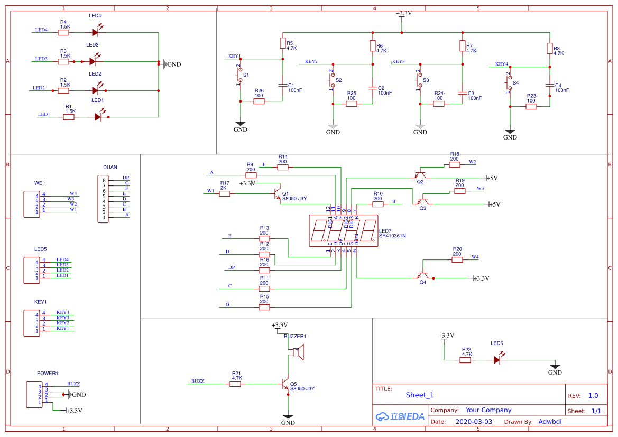This screenshot has width=618, height=437.
Task: Select the DUAN 8-pin connector body
Action: 103,199
